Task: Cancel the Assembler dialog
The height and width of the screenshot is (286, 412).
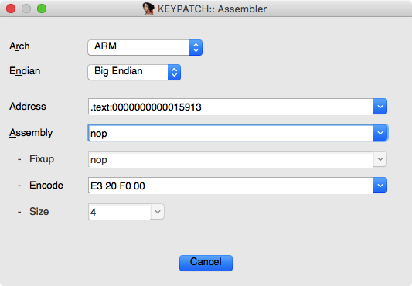Action: (206, 263)
